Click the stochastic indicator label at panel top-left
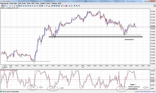The height and width of the screenshot is (93, 156). [9, 70]
